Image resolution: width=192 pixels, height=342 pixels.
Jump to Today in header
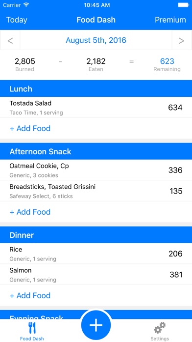(x=17, y=20)
